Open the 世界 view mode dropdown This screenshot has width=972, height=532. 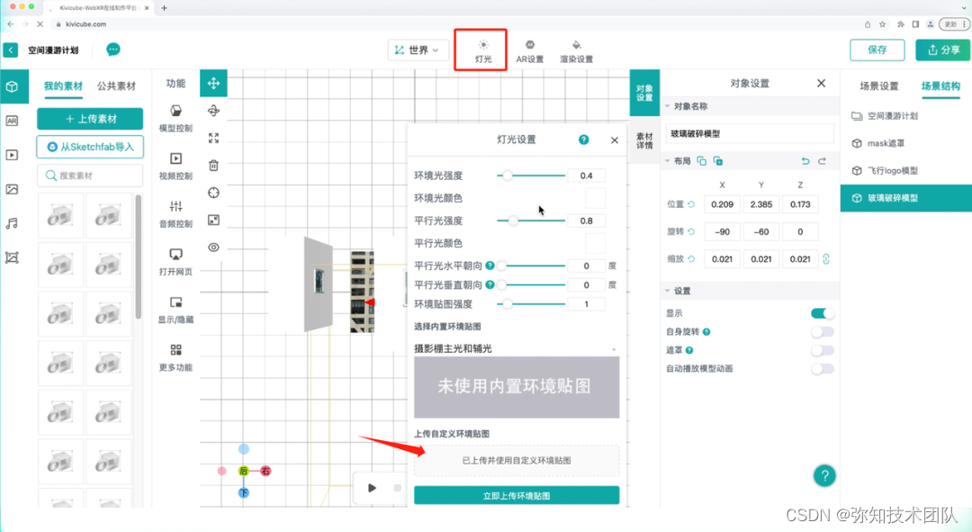coord(418,50)
